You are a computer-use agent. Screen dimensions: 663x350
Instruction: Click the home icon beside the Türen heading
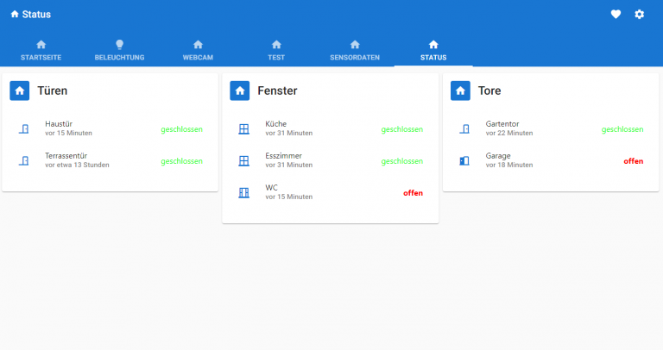pyautogui.click(x=21, y=91)
